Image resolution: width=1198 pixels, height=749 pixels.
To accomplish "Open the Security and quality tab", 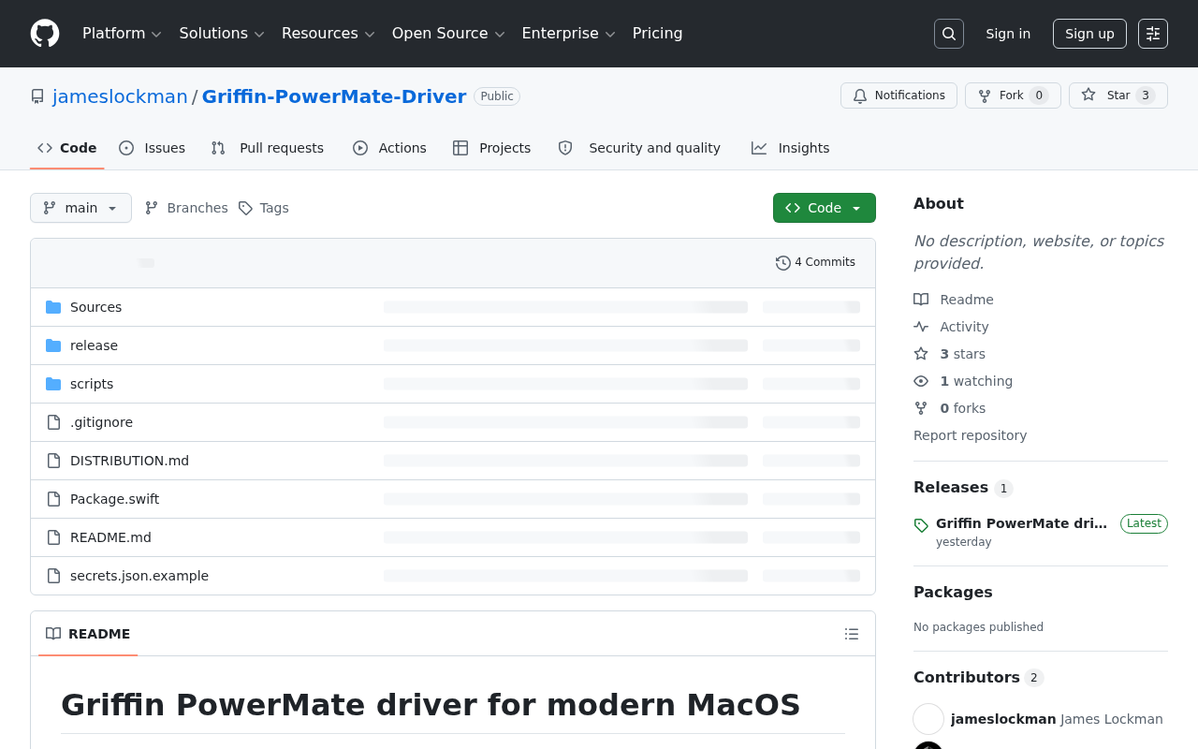I will (640, 148).
